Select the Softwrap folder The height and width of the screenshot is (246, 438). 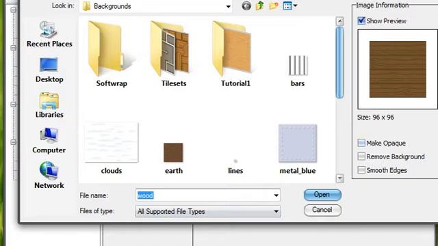click(x=112, y=54)
